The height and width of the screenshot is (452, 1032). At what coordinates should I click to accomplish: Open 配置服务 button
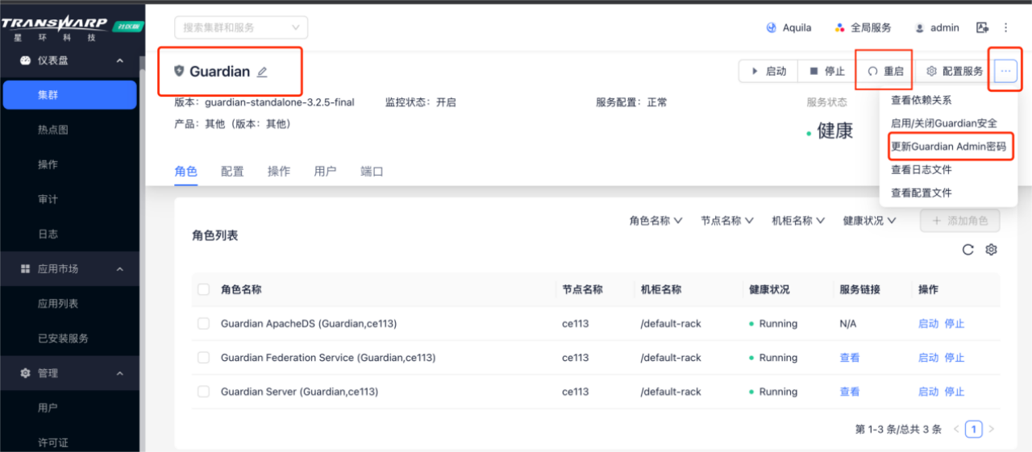955,71
